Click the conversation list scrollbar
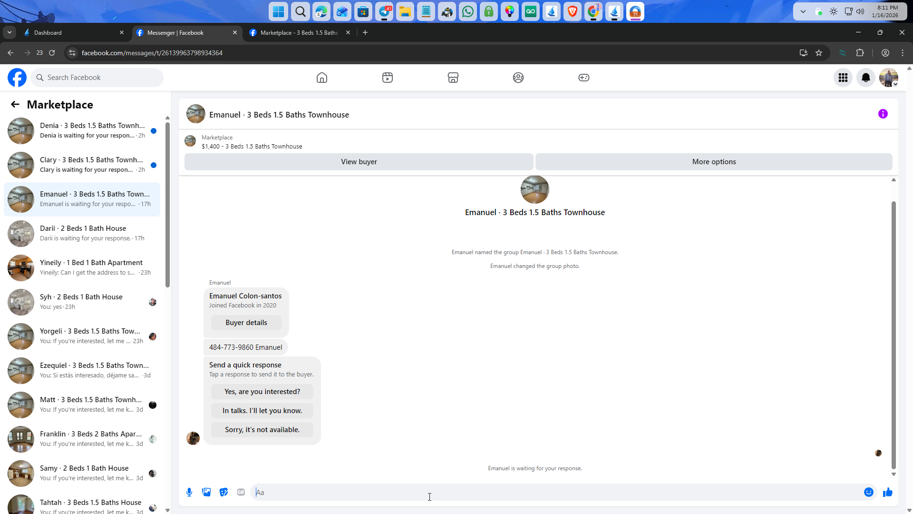The width and height of the screenshot is (913, 514). point(167,205)
